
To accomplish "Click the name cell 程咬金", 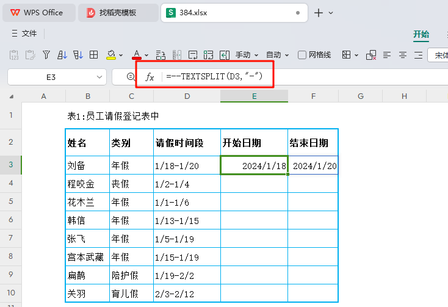I will click(87, 184).
